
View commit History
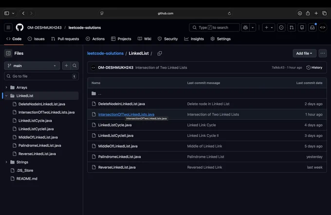[x=314, y=68]
